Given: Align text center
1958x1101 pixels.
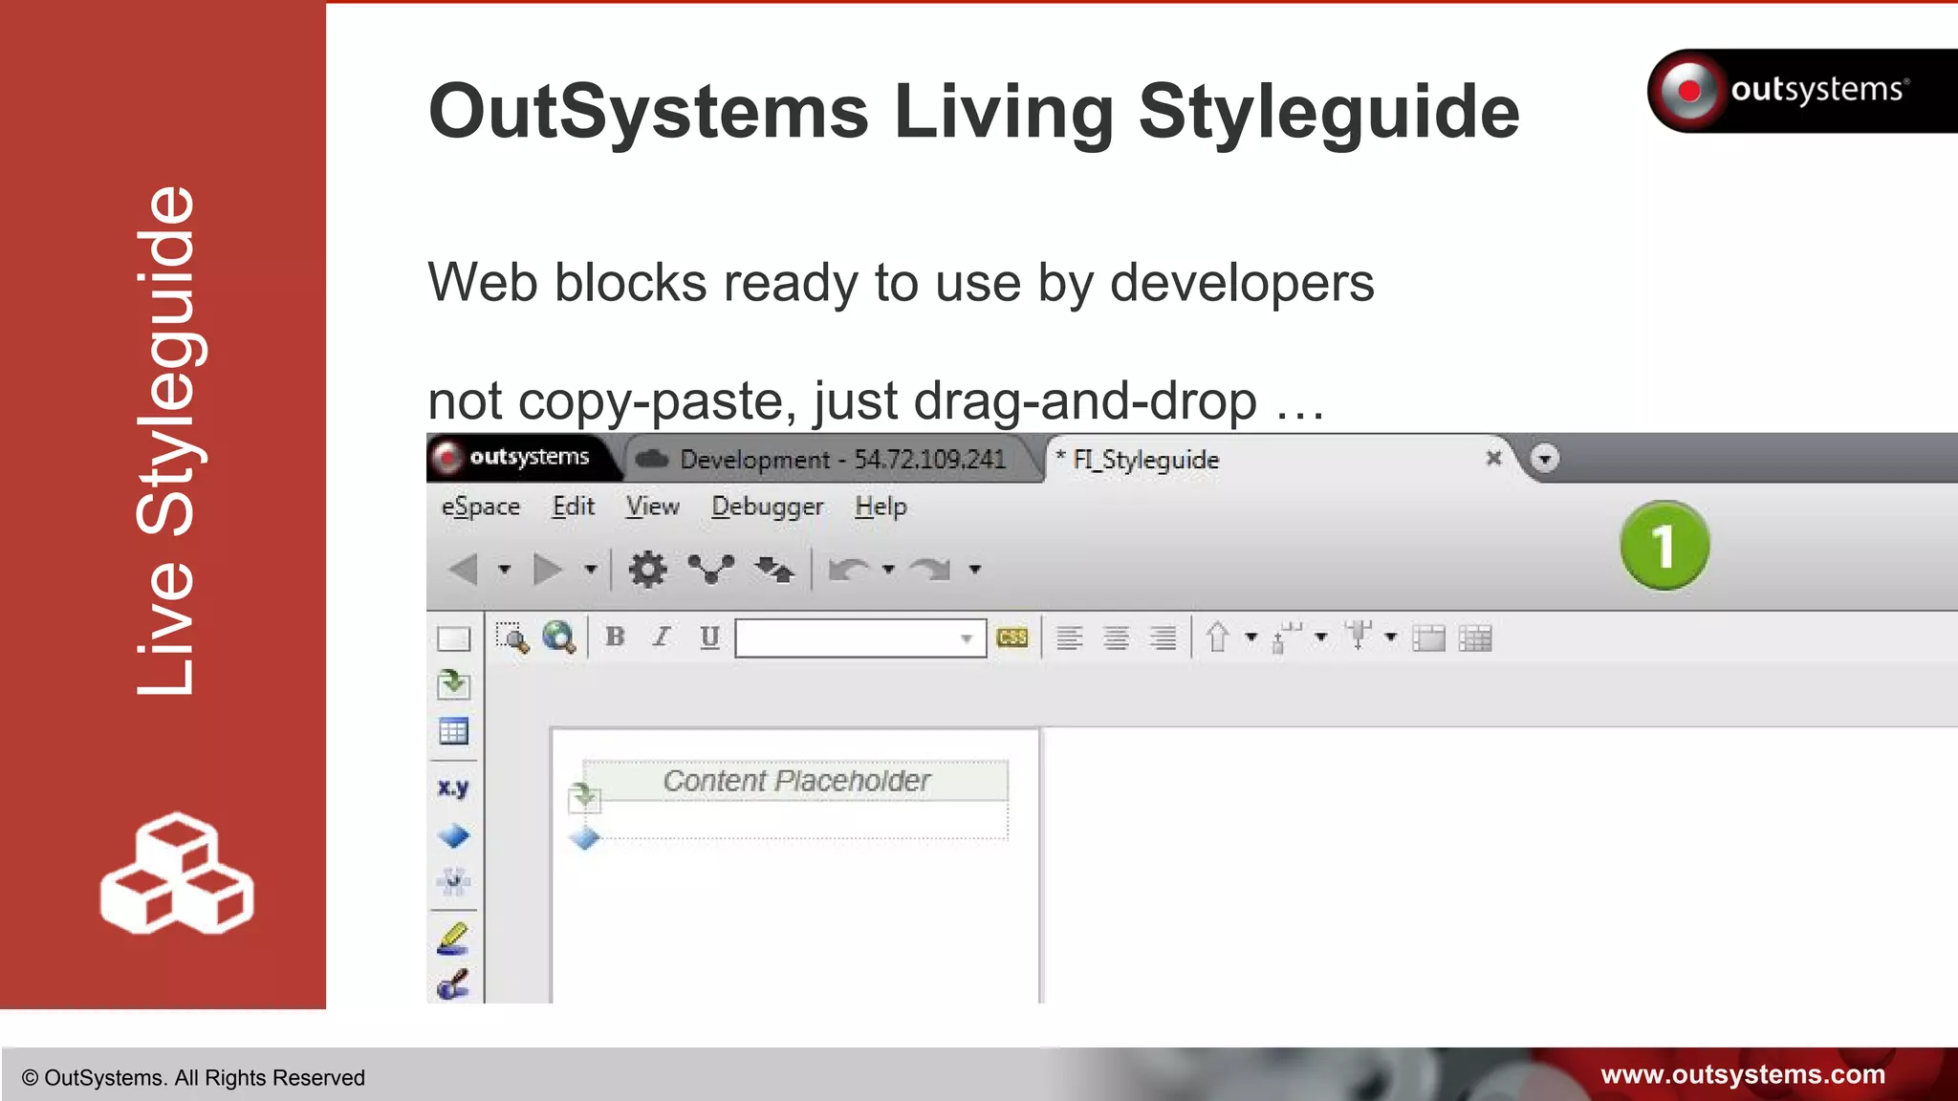Looking at the screenshot, I should point(1117,637).
